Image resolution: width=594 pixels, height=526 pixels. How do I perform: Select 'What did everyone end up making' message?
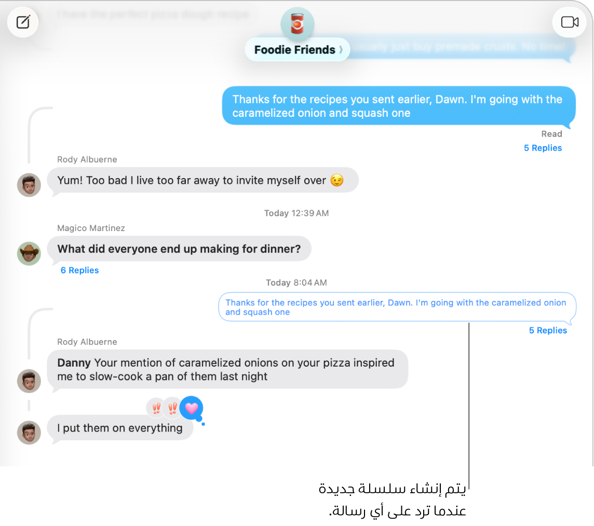coord(179,249)
